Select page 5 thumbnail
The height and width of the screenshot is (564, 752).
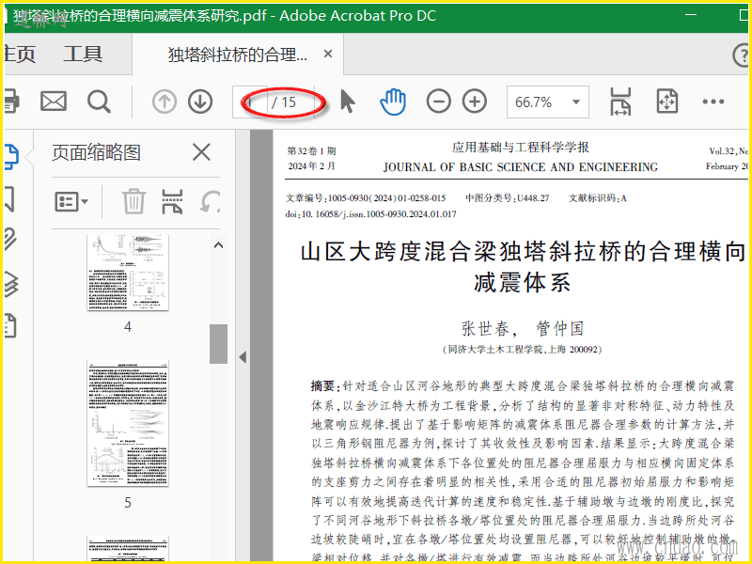click(128, 422)
